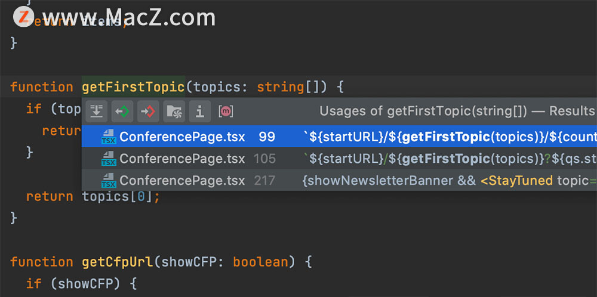This screenshot has height=297, width=597.
Task: Click the MacZ logo icon in watermark
Action: (24, 17)
